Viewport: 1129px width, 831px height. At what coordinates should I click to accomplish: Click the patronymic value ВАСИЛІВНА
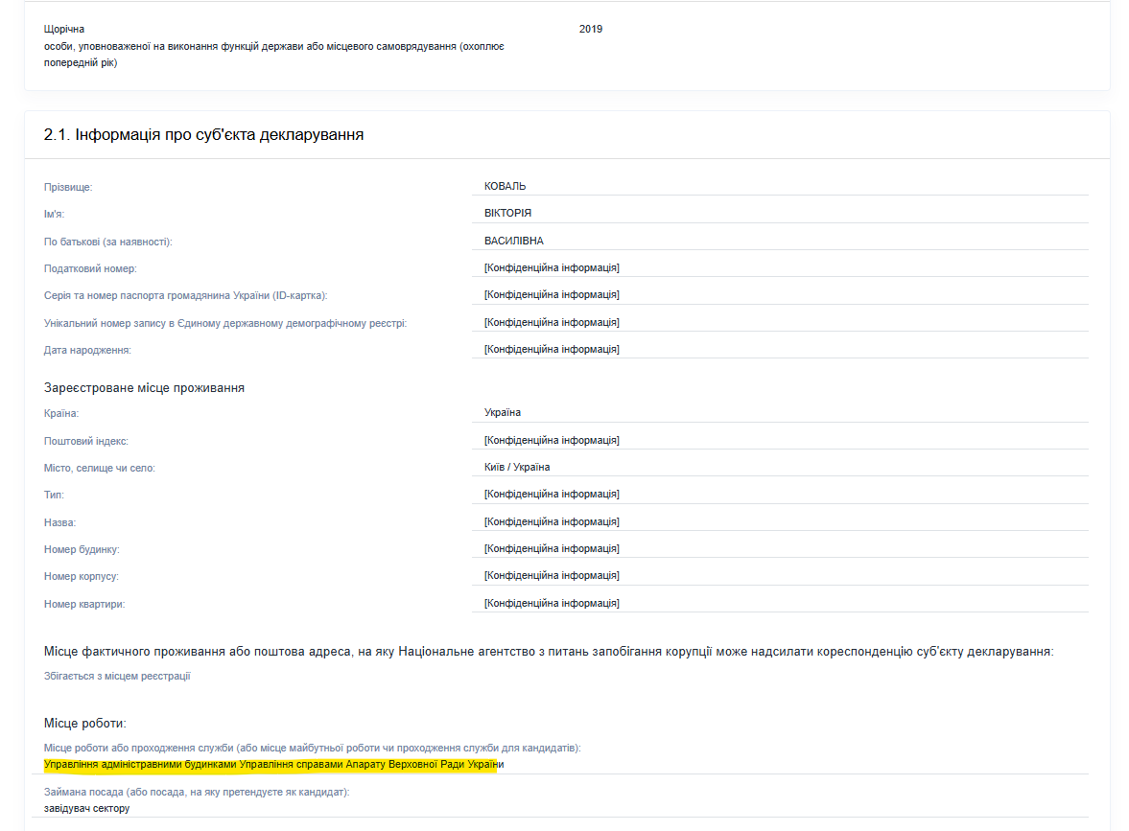(x=514, y=241)
